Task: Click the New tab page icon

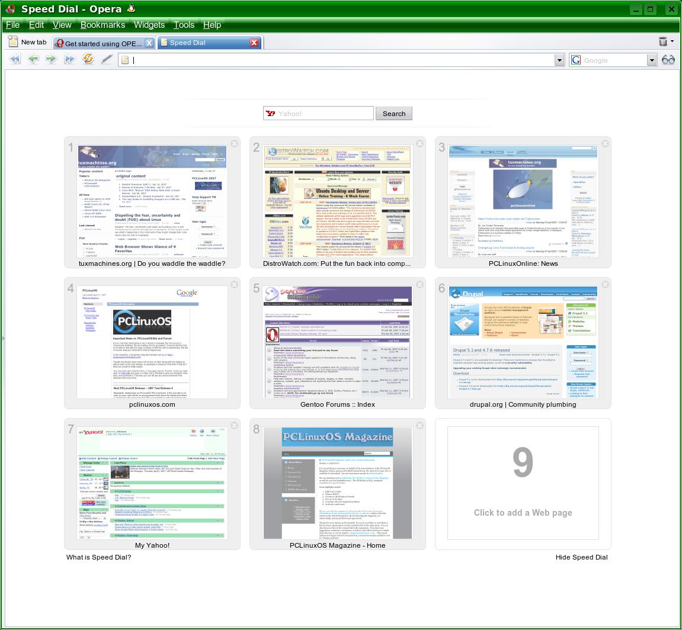Action: pos(14,41)
